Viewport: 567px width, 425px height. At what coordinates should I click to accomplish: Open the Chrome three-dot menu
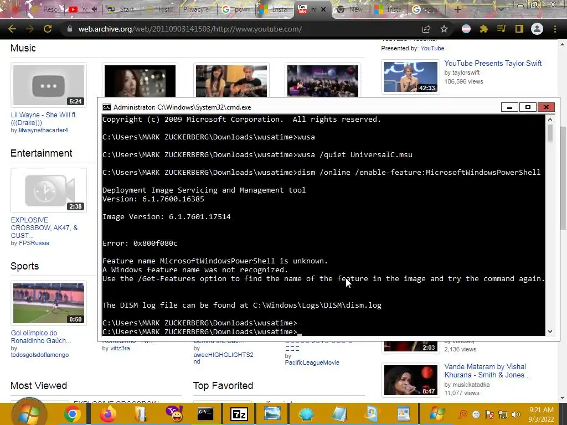tap(555, 29)
